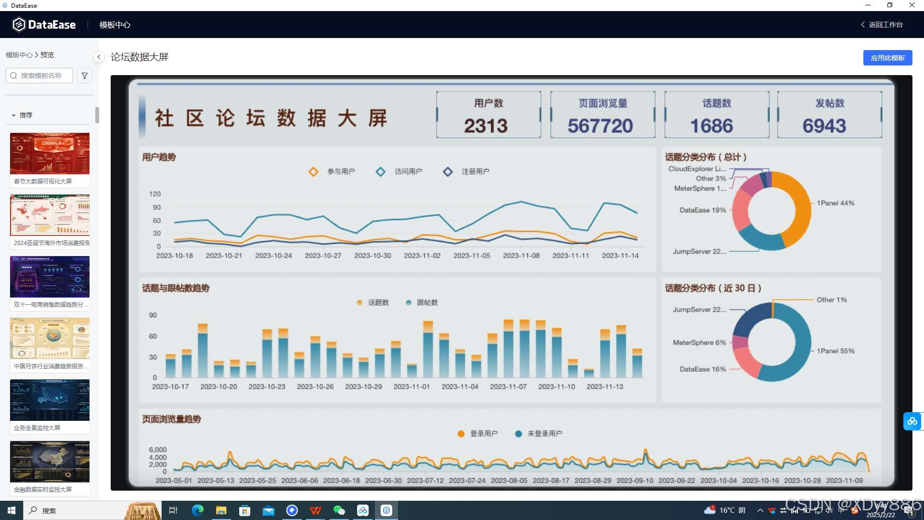This screenshot has height=520, width=924.
Task: Type in 搜索模板名称 search field
Action: (44, 76)
